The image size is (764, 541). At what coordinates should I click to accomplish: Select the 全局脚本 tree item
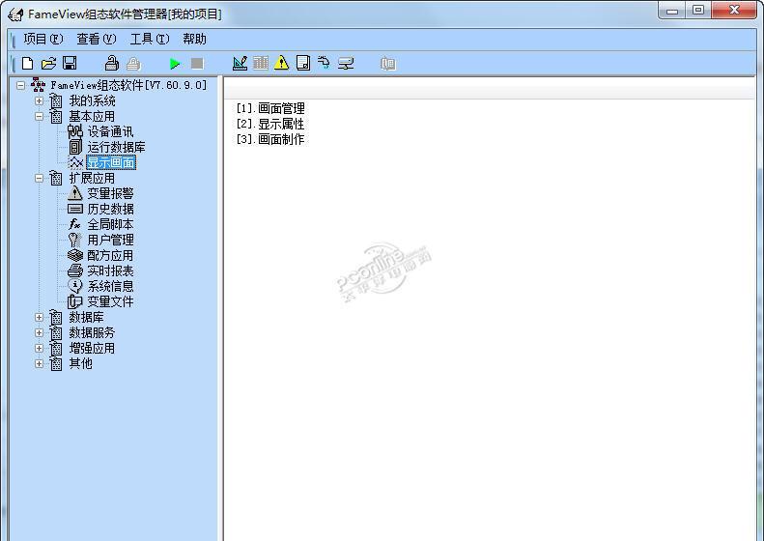point(111,225)
